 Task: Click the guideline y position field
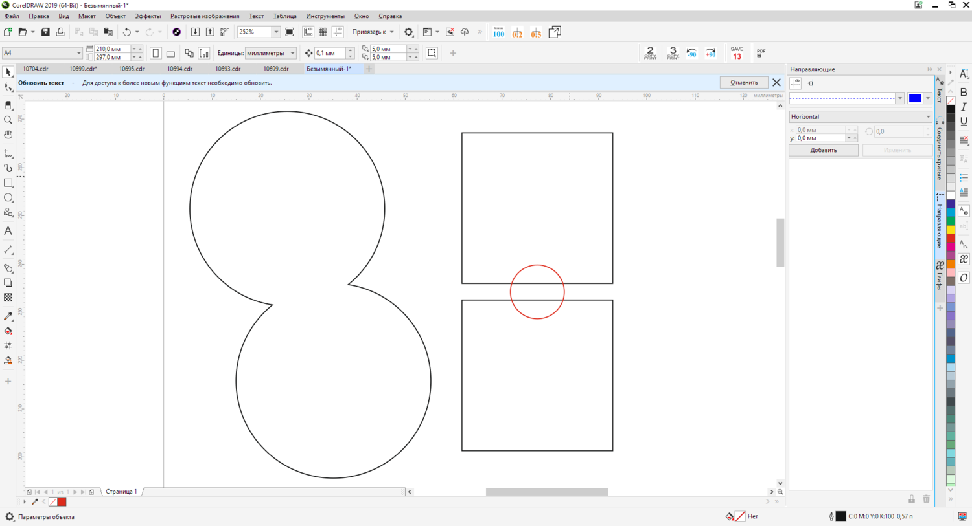click(x=821, y=138)
